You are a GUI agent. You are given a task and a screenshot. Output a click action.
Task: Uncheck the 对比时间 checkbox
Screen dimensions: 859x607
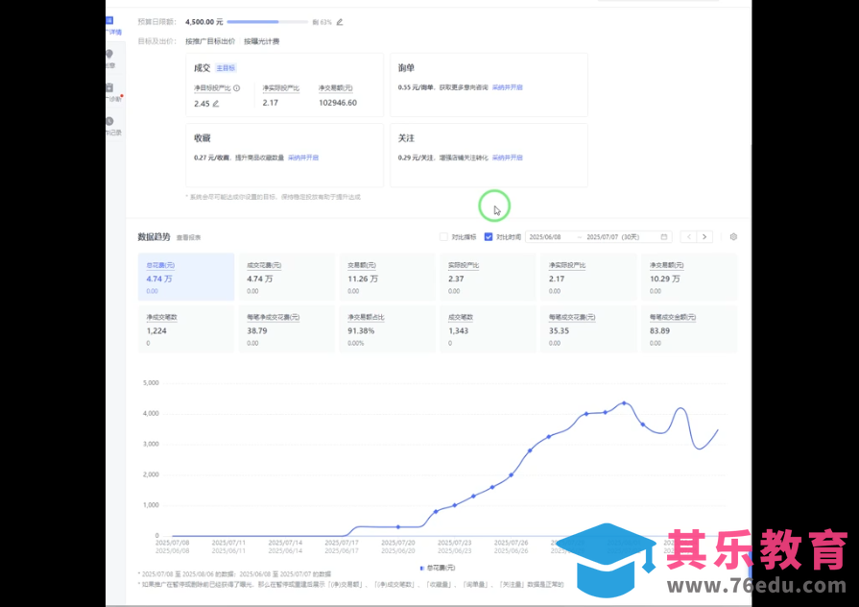(x=489, y=237)
